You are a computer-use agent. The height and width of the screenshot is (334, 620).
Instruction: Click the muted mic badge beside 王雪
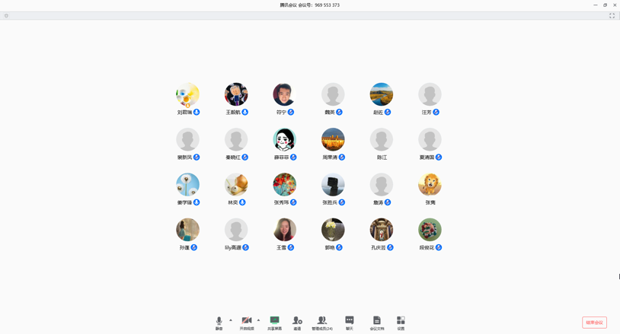click(291, 248)
